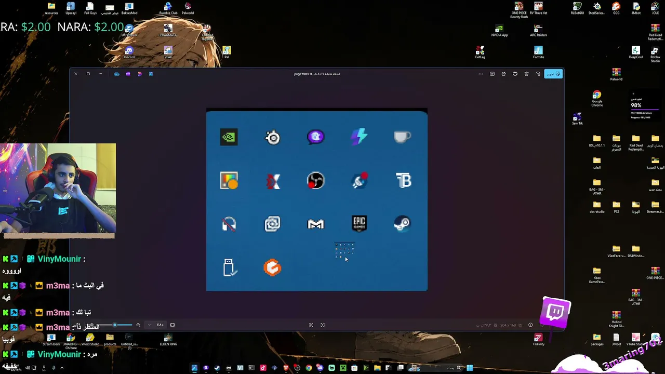The image size is (665, 374).
Task: Open the Fall Guys desktop shortcut
Action: point(90,8)
